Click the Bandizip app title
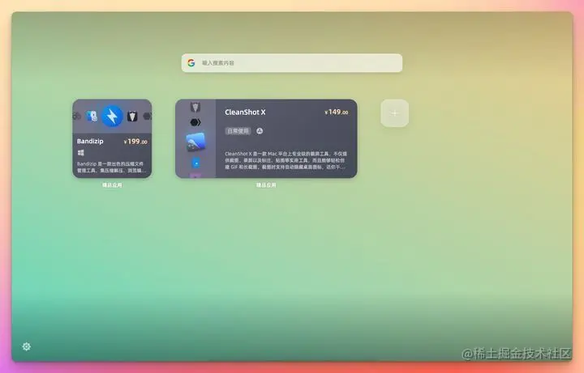The width and height of the screenshot is (584, 373). (x=90, y=141)
